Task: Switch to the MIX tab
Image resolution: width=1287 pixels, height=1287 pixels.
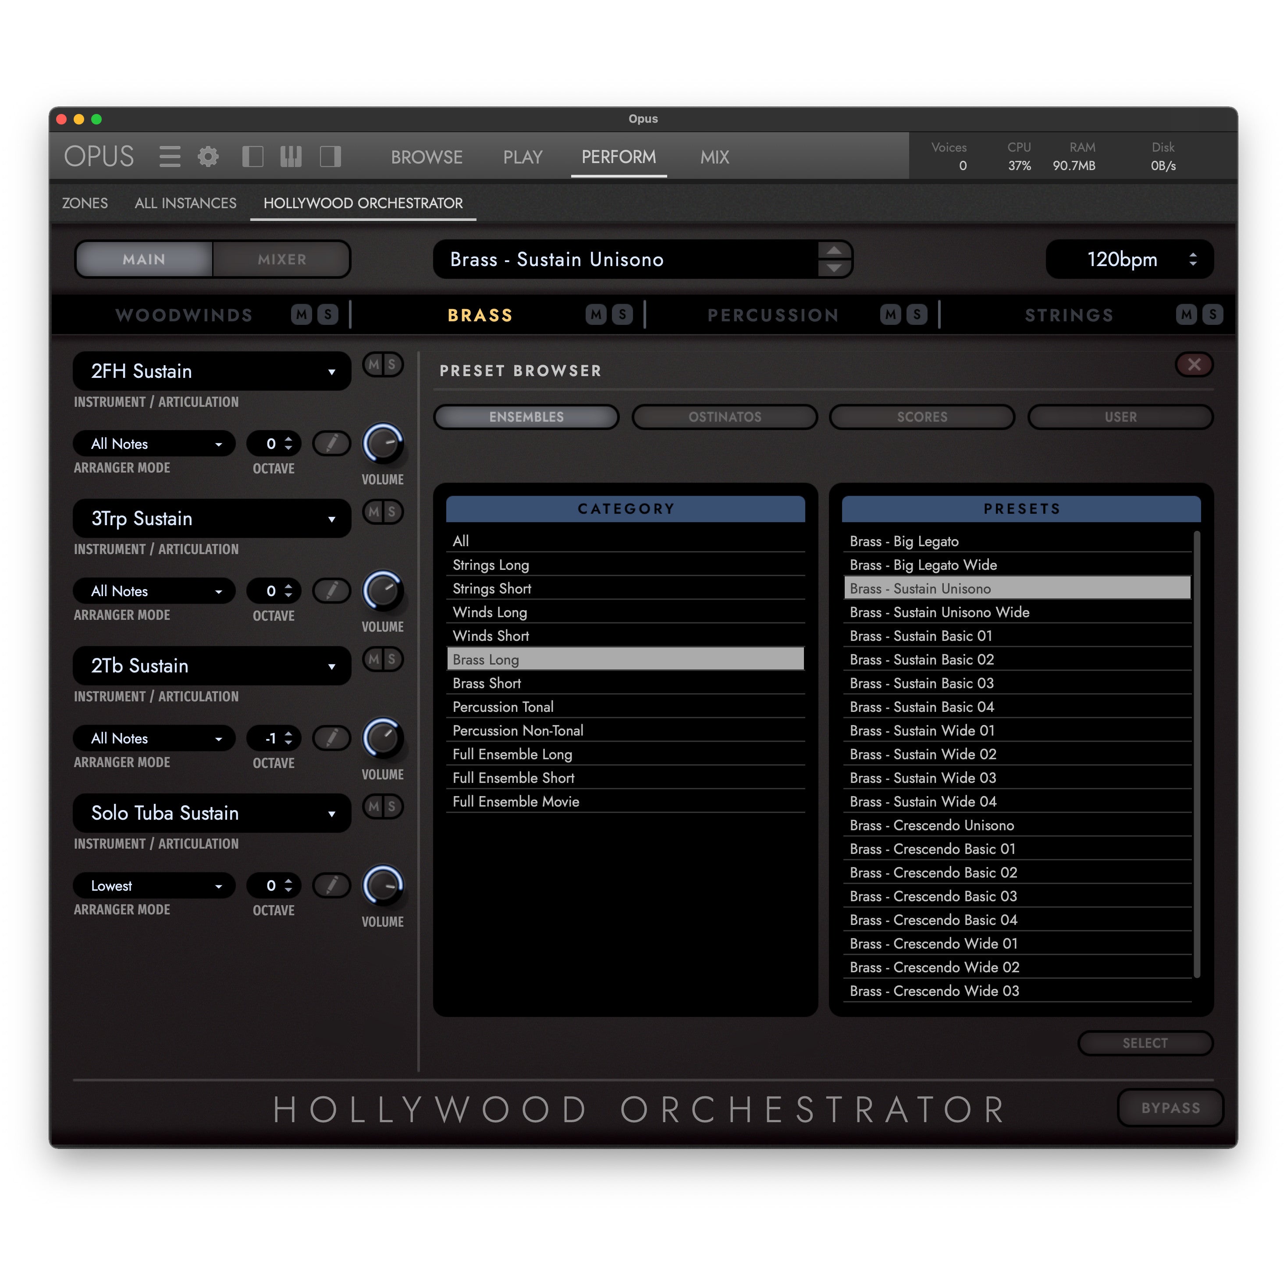Action: click(715, 157)
